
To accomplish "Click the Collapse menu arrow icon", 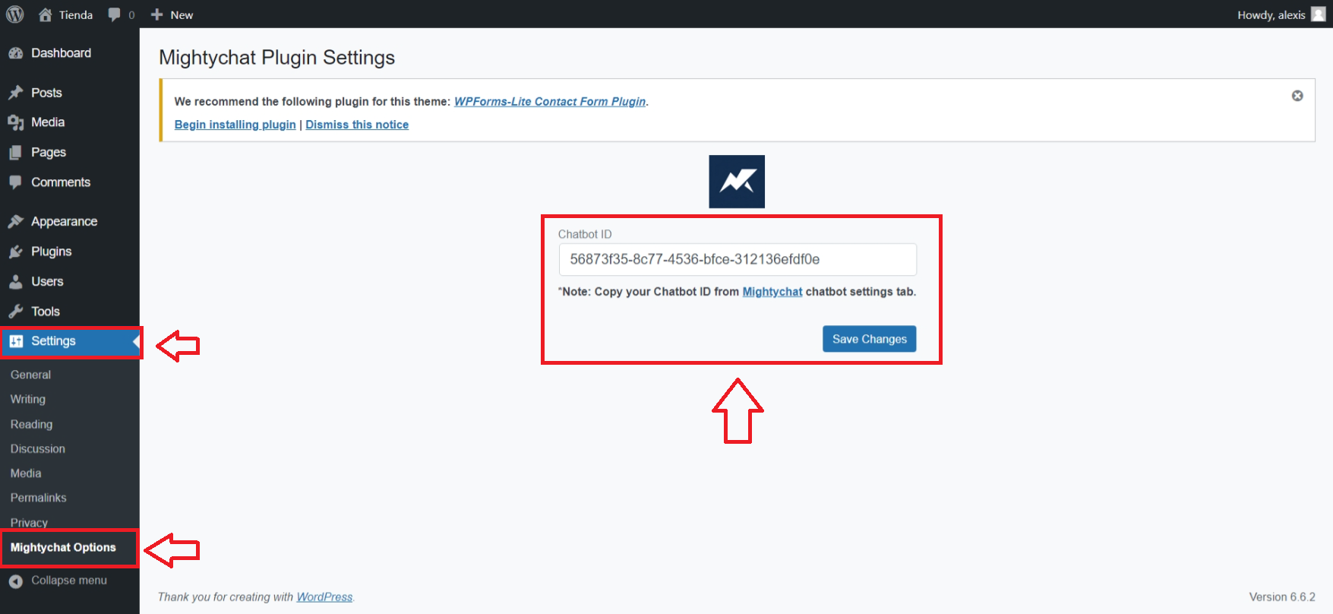I will coord(16,581).
